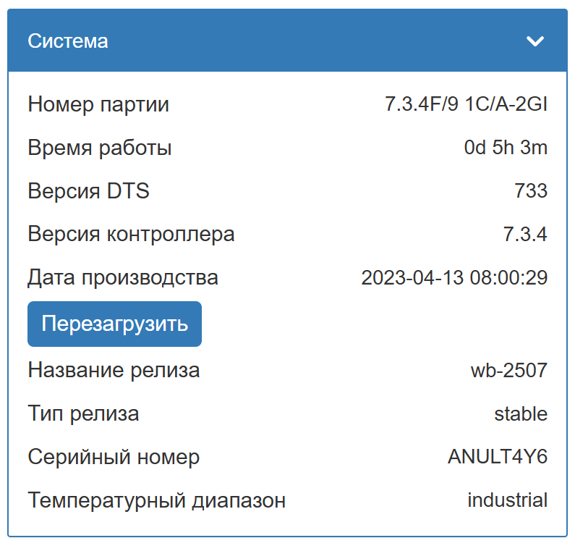
Task: Click the temperature range value industrial
Action: [507, 500]
